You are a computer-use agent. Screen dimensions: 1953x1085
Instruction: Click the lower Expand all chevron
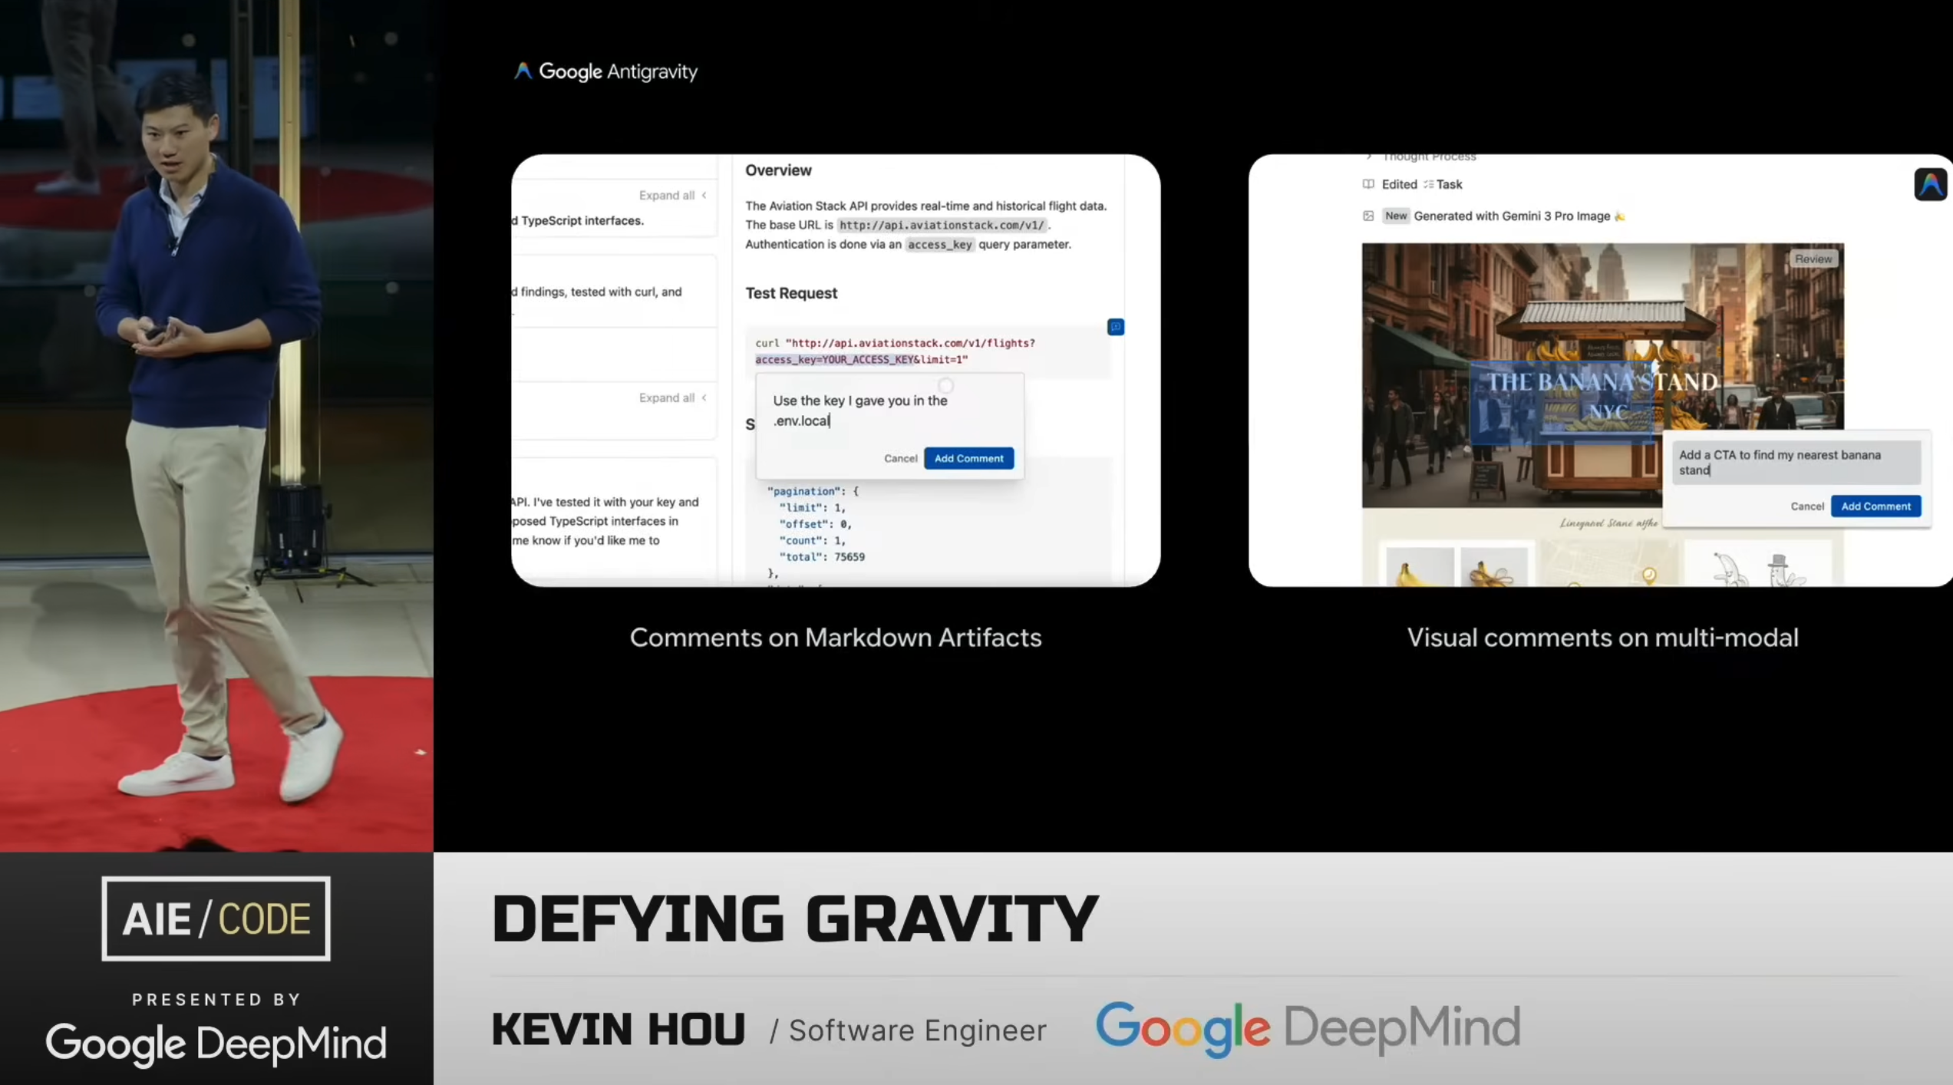(704, 397)
